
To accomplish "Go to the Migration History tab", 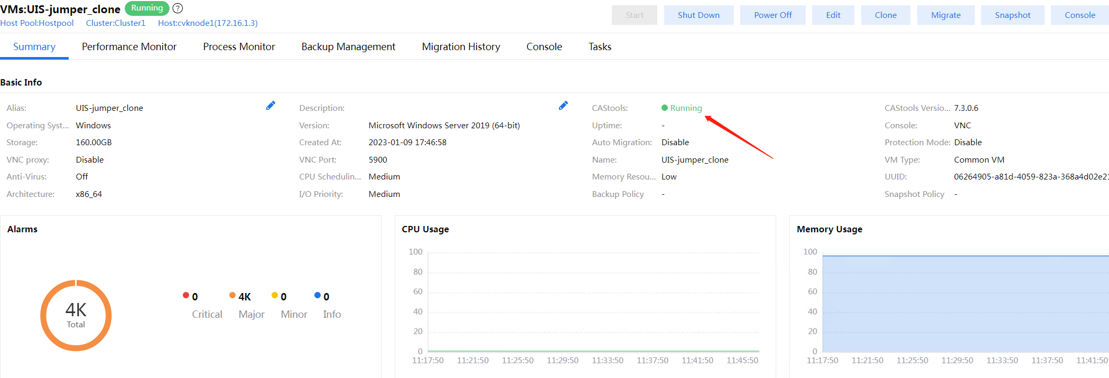I will (x=461, y=47).
